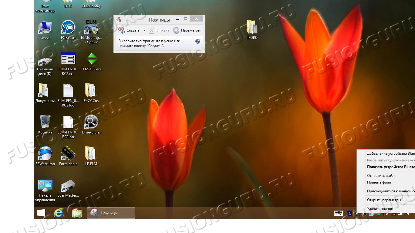
Task: Open the Ножницы title bar scissors icon
Action: pos(119,20)
